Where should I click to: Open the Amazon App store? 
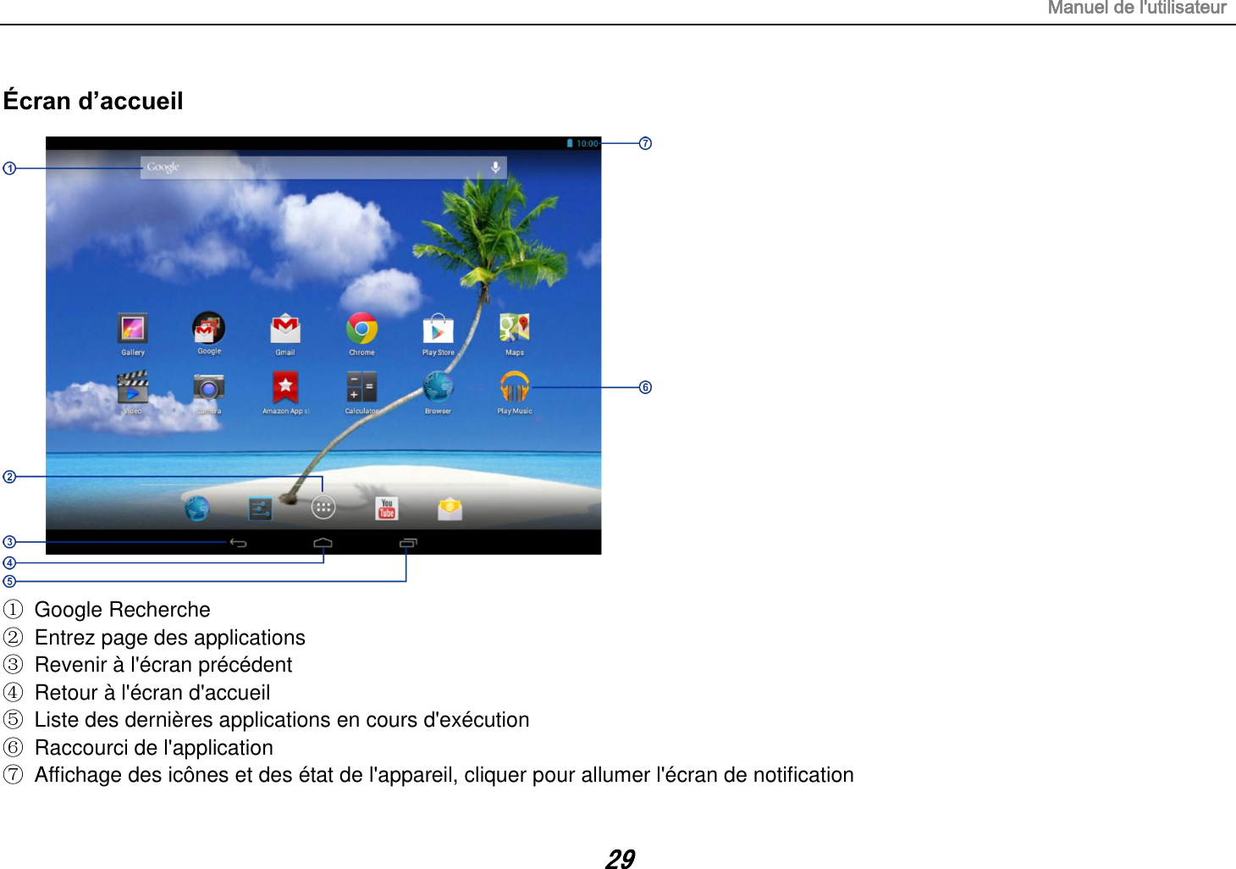coord(285,387)
